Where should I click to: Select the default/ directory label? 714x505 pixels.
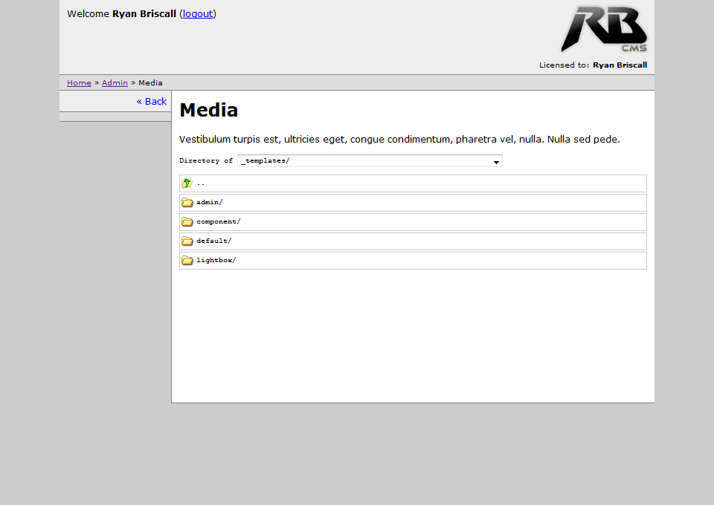pos(213,241)
